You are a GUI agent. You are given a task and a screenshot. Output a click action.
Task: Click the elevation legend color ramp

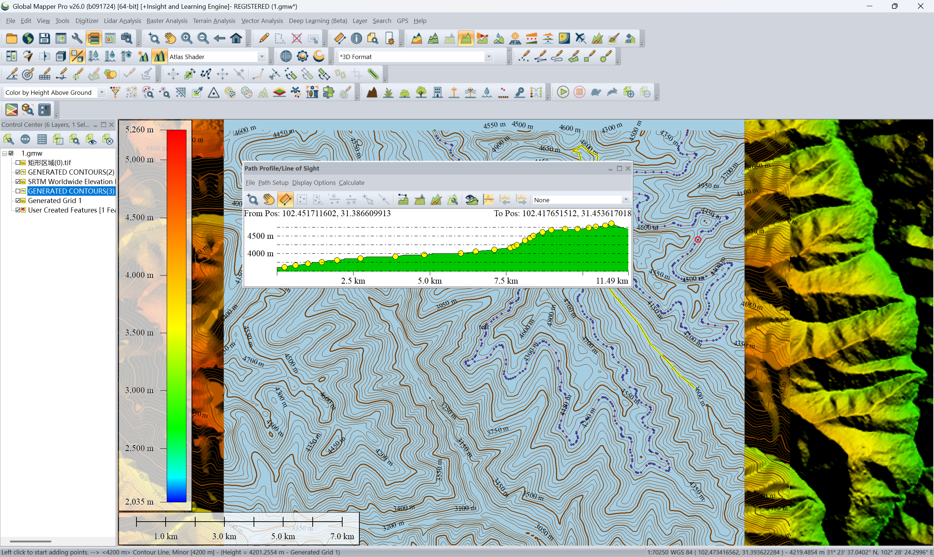[176, 315]
